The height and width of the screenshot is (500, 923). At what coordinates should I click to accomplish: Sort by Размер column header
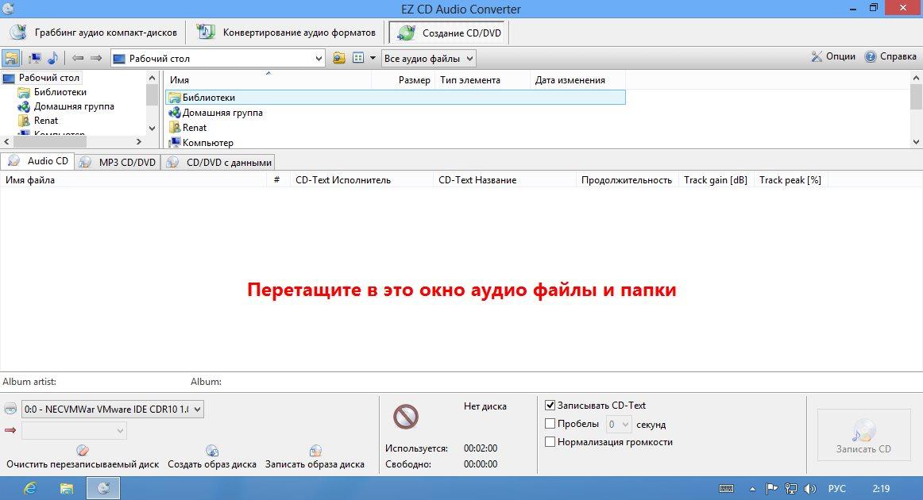404,80
